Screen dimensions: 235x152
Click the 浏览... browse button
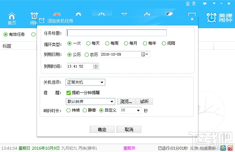(x=126, y=101)
